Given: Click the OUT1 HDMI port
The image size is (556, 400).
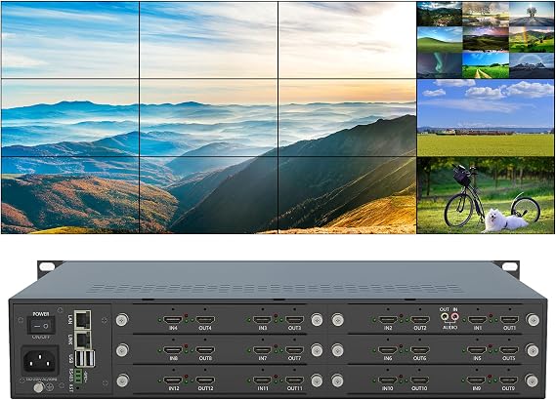Looking at the screenshot, I should click(x=509, y=320).
